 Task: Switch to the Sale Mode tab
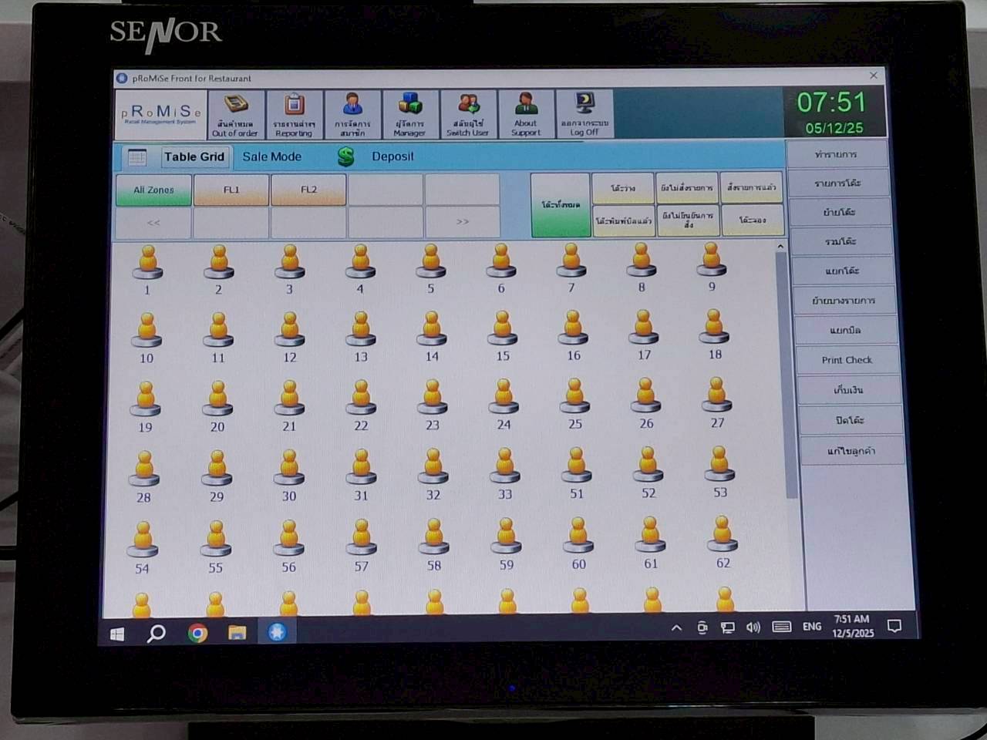pyautogui.click(x=271, y=156)
